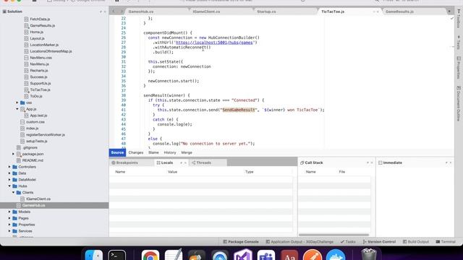Collapse the App.js node
Screen dimensions: 463x260
click(17, 109)
